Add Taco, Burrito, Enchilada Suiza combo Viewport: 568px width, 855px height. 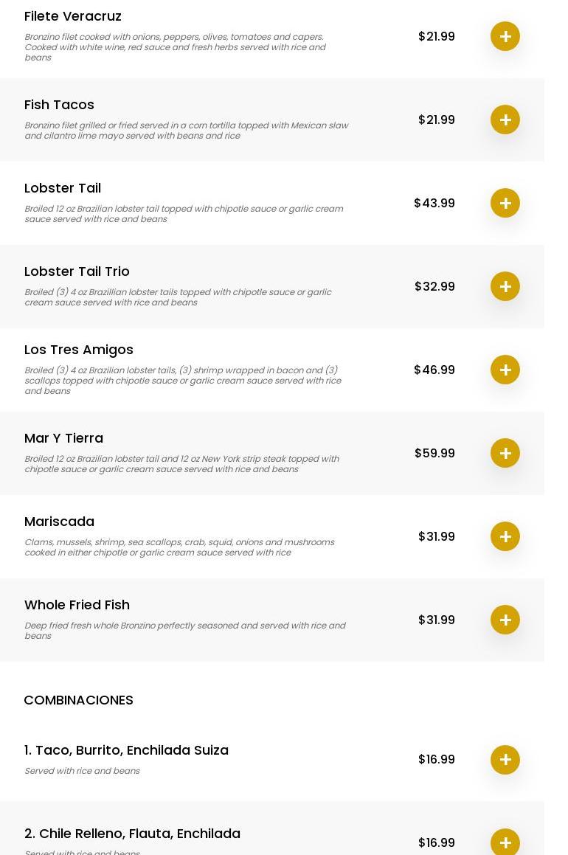pos(505,760)
